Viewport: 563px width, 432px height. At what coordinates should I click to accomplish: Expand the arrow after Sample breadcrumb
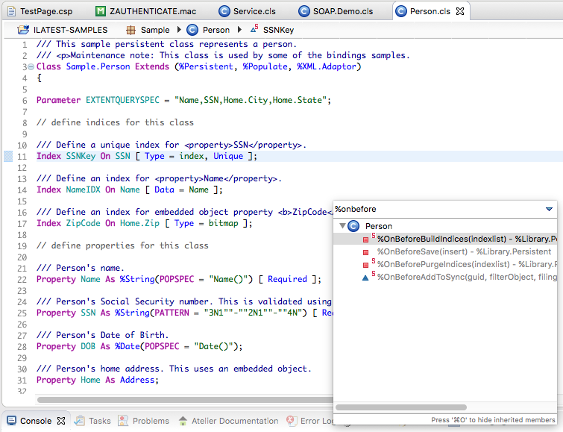(179, 29)
